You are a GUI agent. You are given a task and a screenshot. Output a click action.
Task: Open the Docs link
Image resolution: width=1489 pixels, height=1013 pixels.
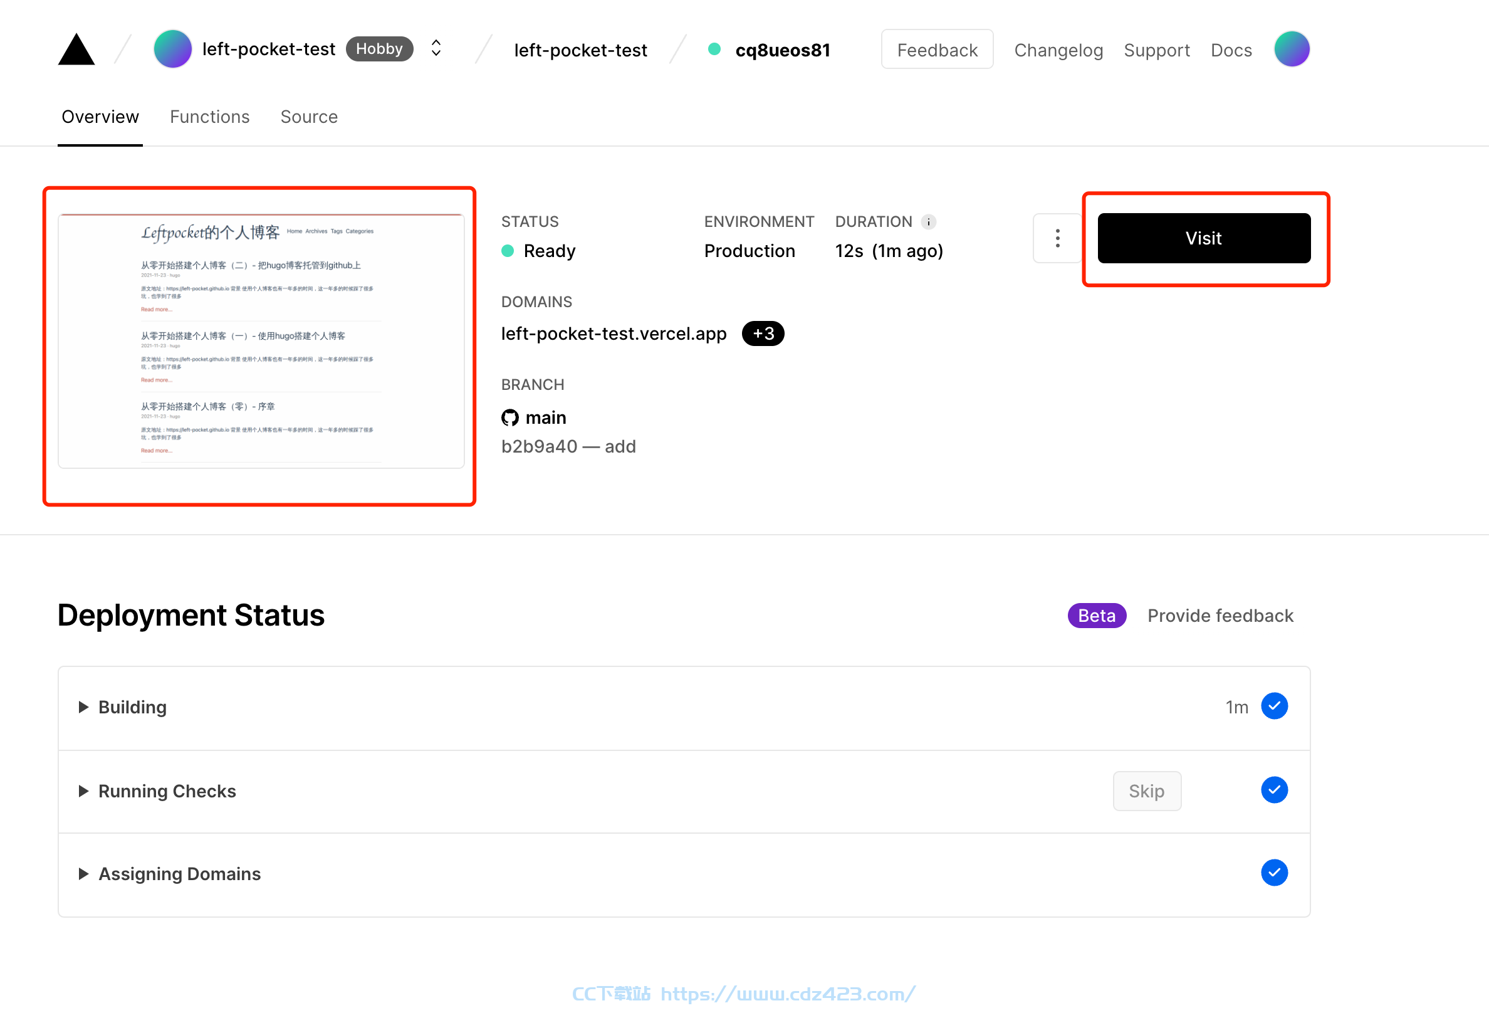1231,50
